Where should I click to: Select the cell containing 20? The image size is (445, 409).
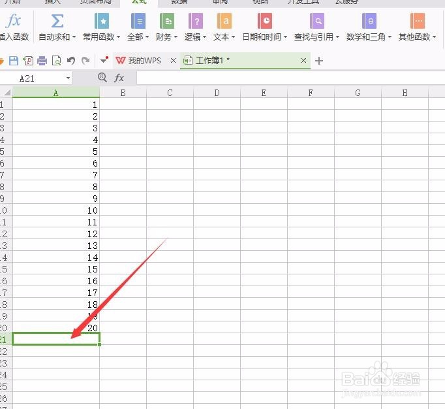pyautogui.click(x=56, y=328)
